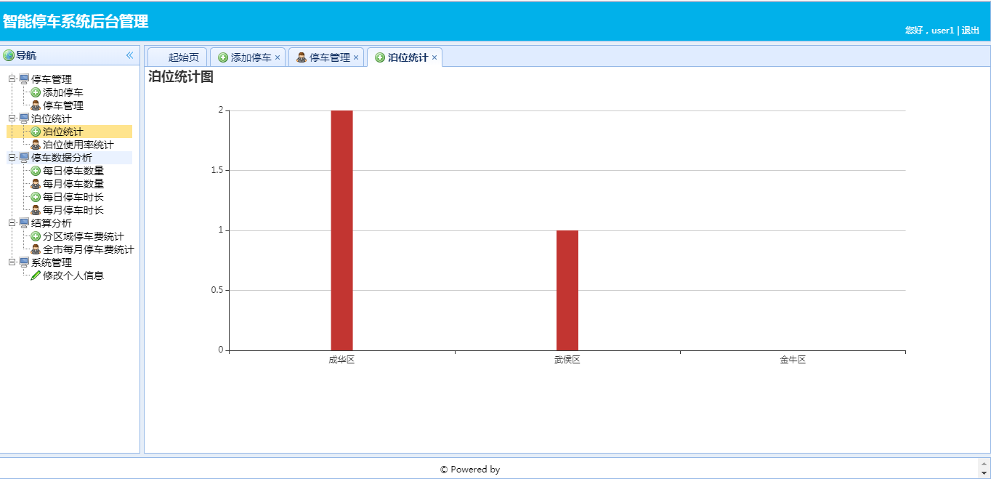Click the person icon beside 泊位使用率统计
991x479 pixels.
click(x=36, y=145)
